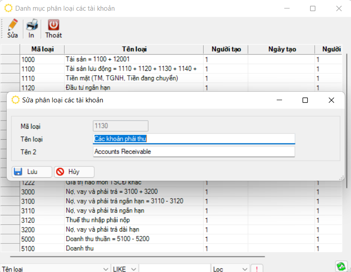Open the Tên loại filter field dropdown
This screenshot has width=351, height=272.
105,269
